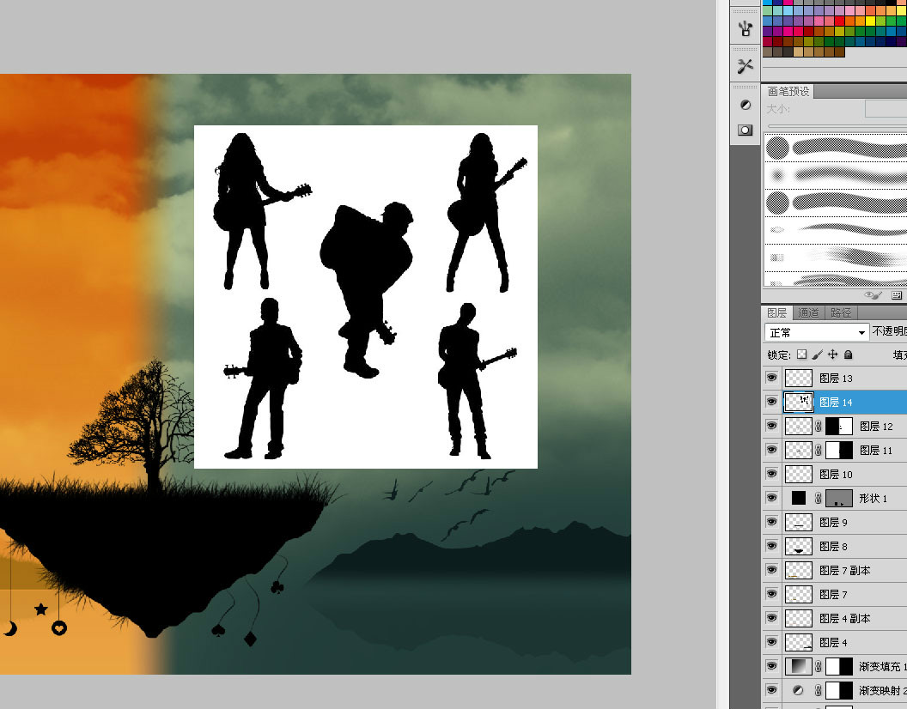The image size is (907, 709).
Task: Select layer named 图层 7 副本
Action: coord(844,571)
